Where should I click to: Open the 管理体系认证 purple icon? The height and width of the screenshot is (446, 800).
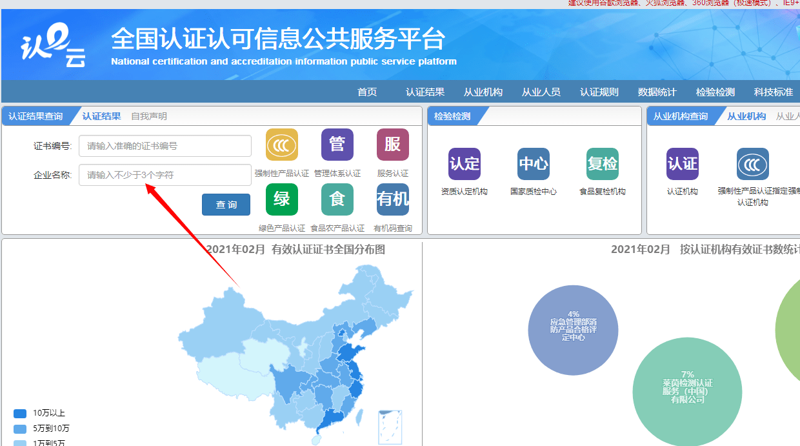point(337,145)
